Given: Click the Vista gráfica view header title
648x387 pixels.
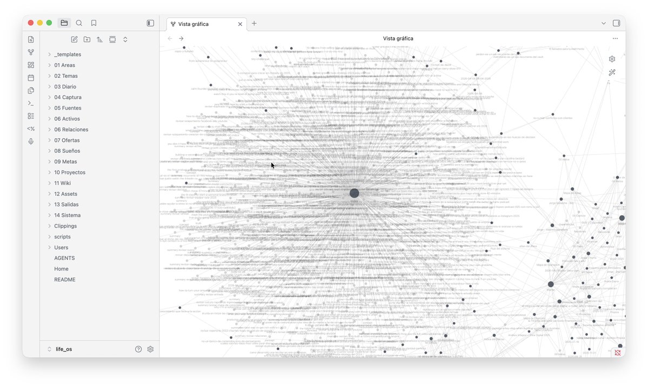Looking at the screenshot, I should 398,38.
